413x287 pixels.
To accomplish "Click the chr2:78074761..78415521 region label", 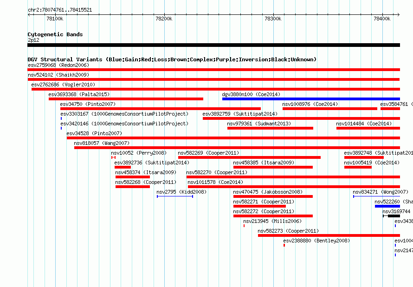I will pos(60,10).
